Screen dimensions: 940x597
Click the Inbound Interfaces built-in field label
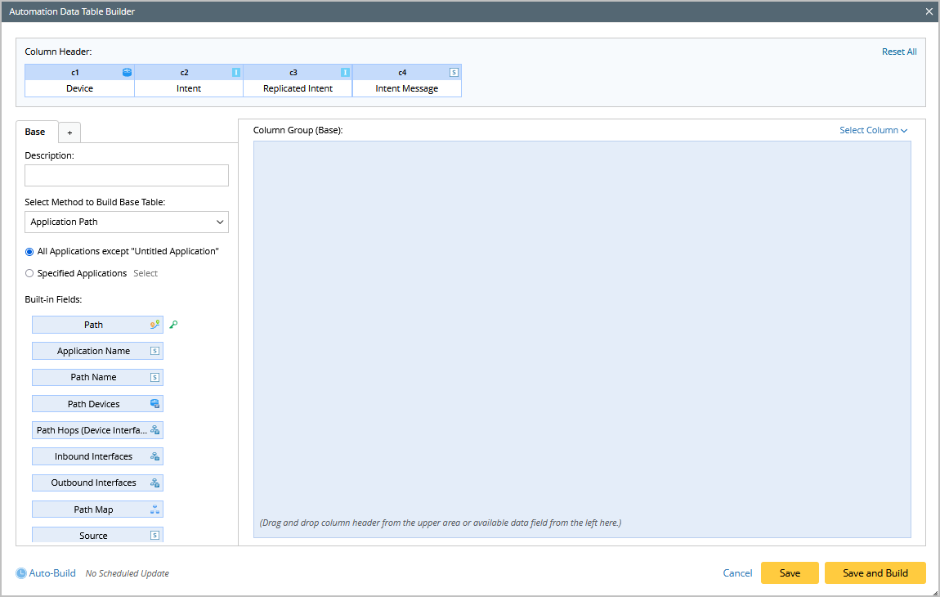[93, 456]
